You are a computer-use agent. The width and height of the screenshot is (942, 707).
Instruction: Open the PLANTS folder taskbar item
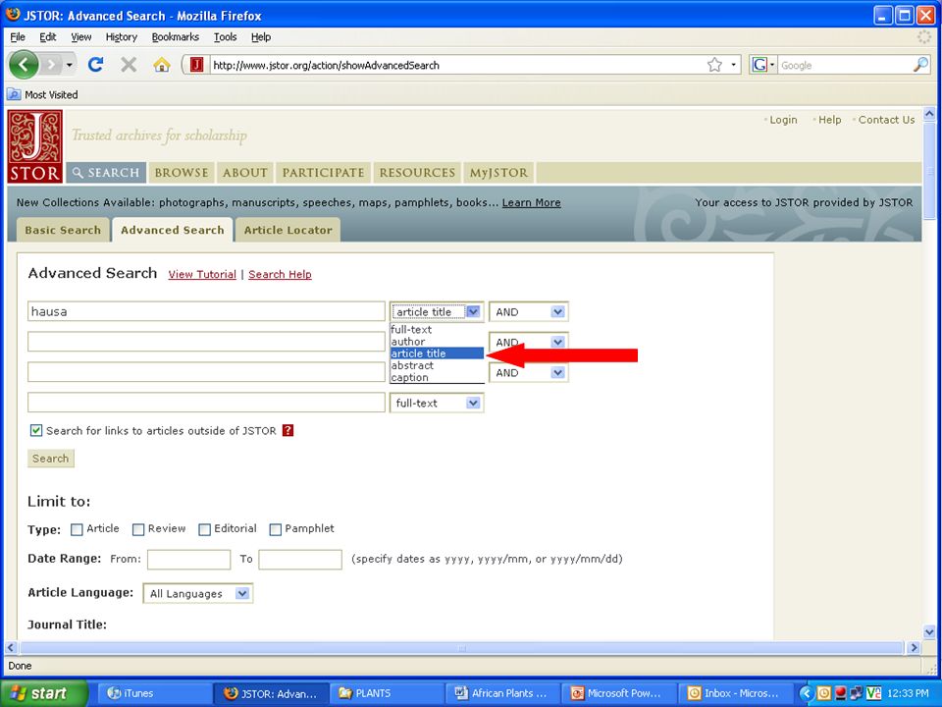(x=388, y=693)
